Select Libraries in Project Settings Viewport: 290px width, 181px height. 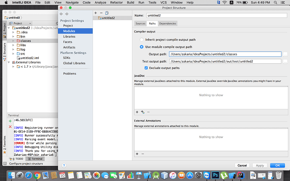69,37
